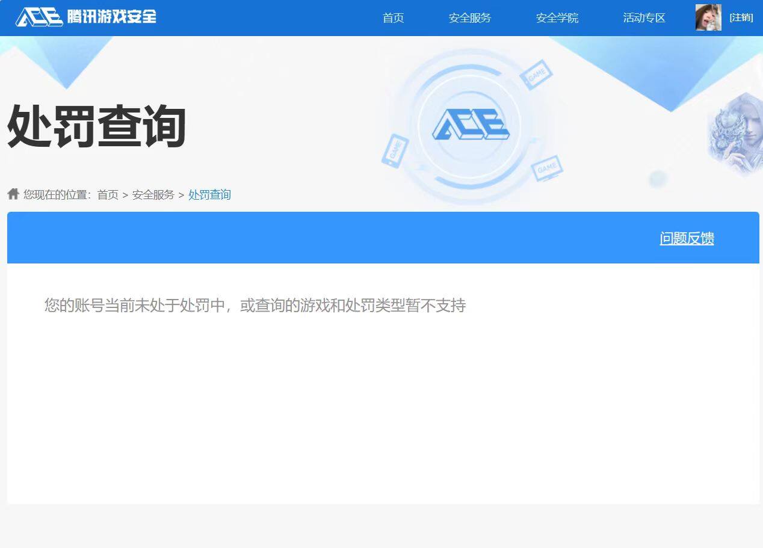The image size is (763, 548).
Task: Click the user avatar thumbnail
Action: pyautogui.click(x=708, y=17)
